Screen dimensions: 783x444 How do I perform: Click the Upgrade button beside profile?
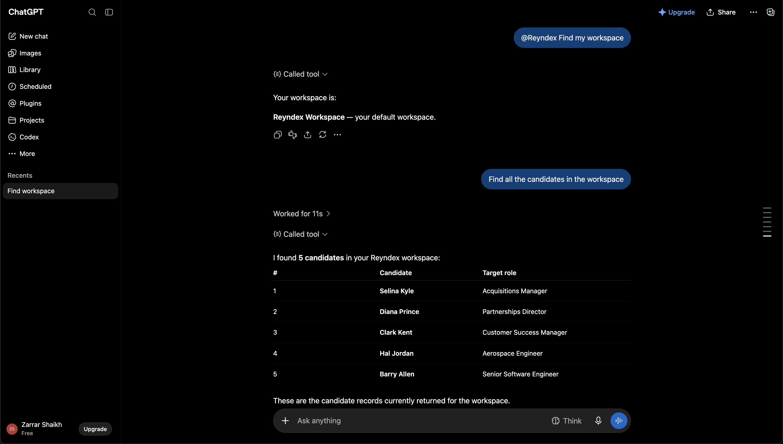(x=95, y=429)
